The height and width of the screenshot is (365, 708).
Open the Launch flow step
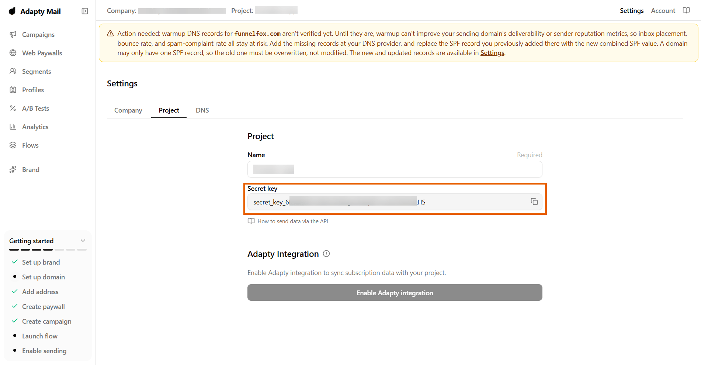(40, 336)
